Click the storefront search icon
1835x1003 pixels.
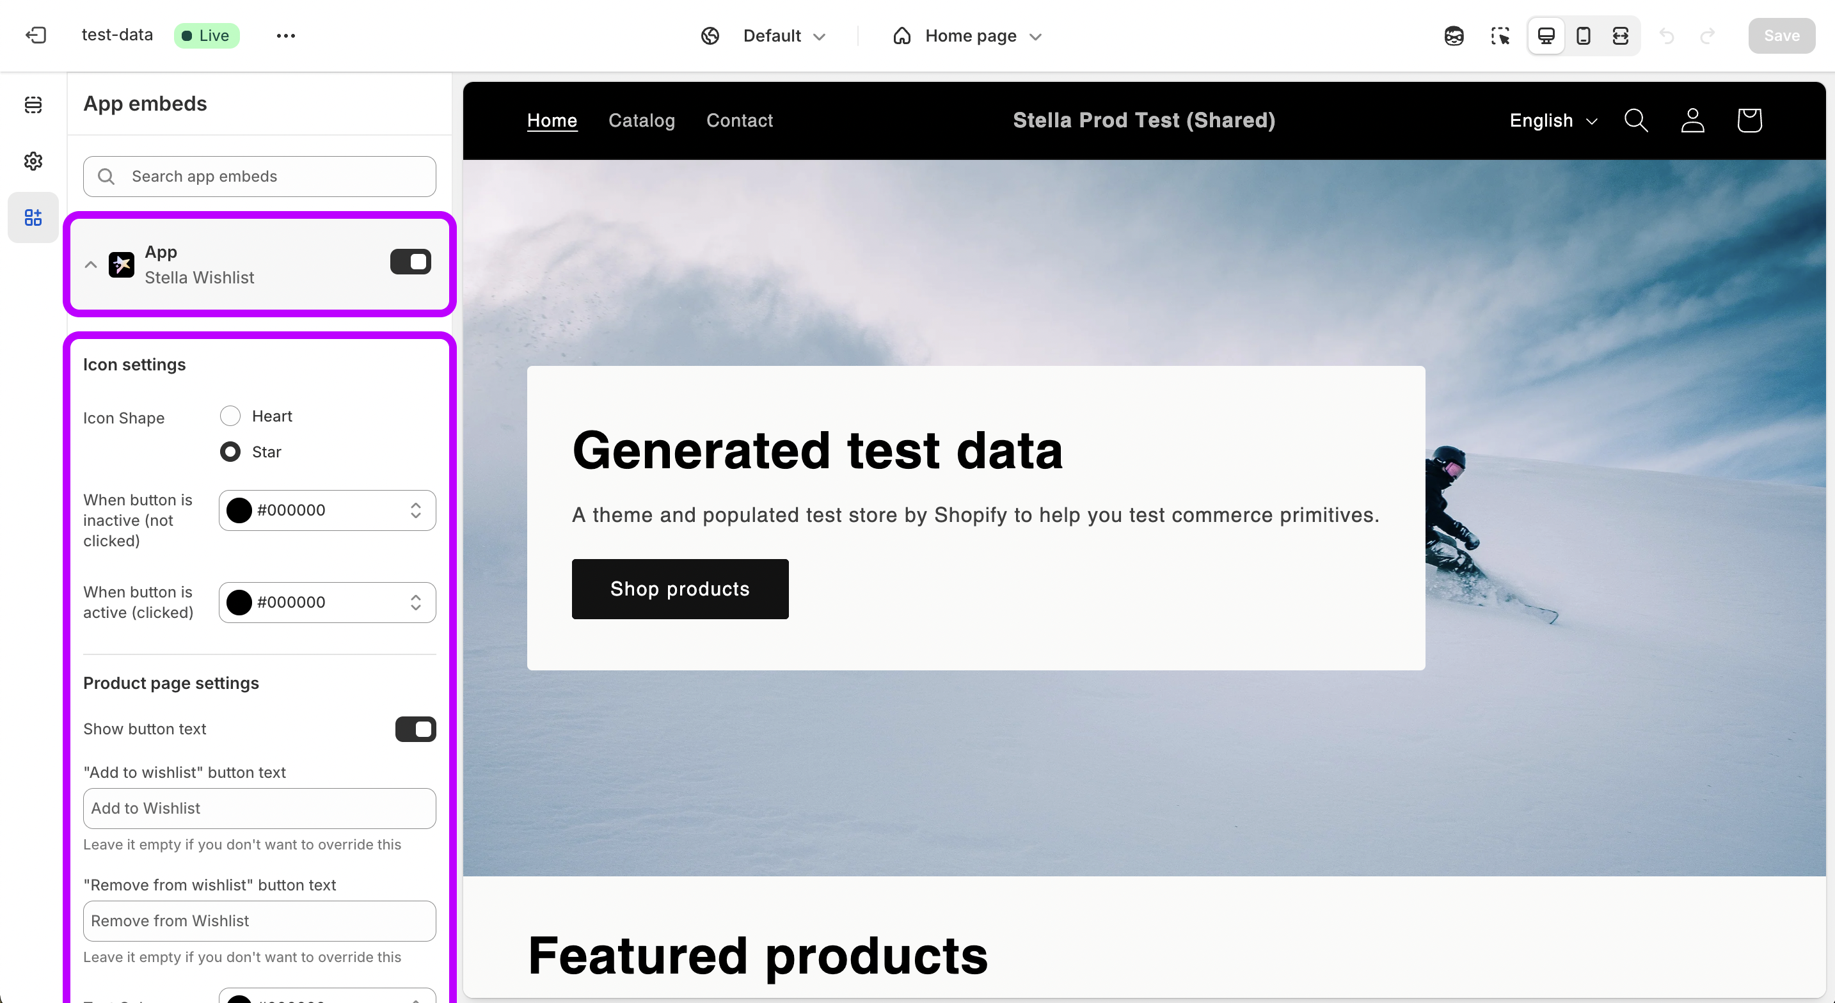[1635, 120]
